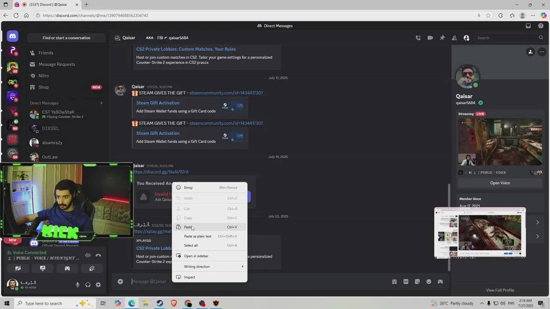
Task: Choose Select all in context menu
Action: [x=210, y=245]
